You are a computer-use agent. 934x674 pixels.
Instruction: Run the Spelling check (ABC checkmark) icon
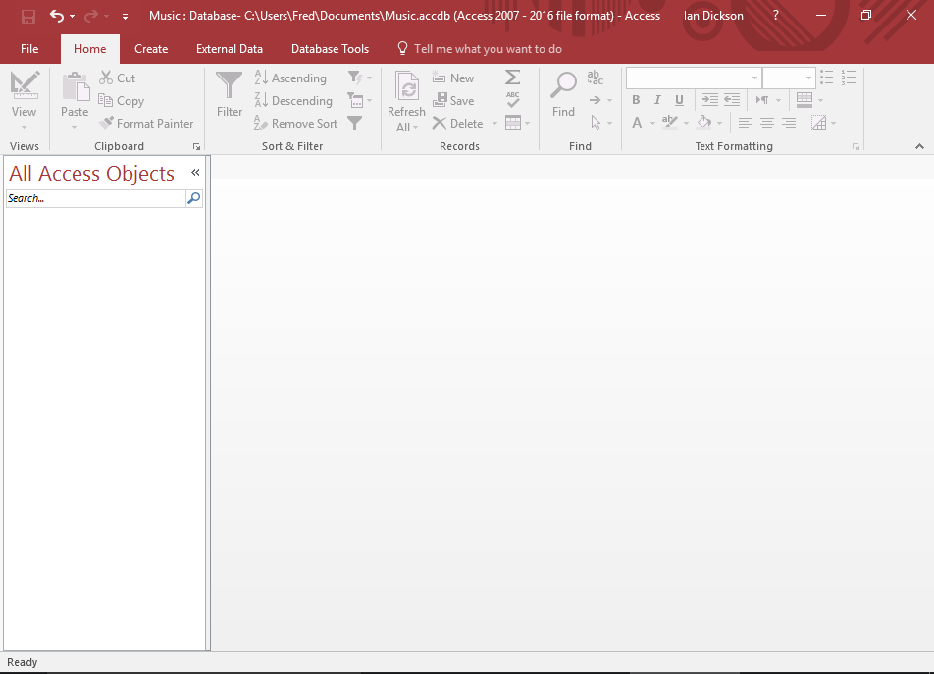513,100
